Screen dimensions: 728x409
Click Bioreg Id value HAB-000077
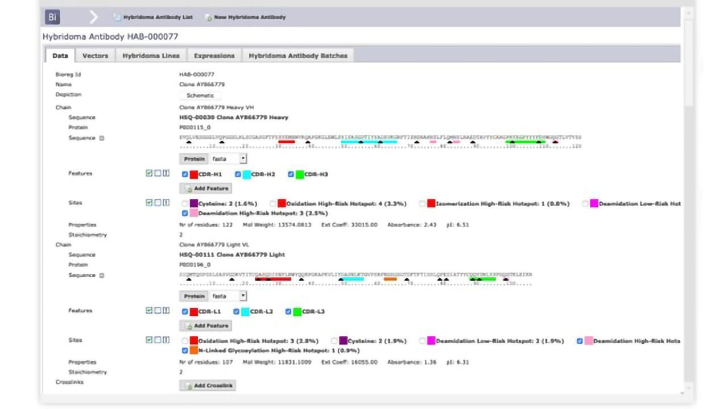pyautogui.click(x=197, y=74)
